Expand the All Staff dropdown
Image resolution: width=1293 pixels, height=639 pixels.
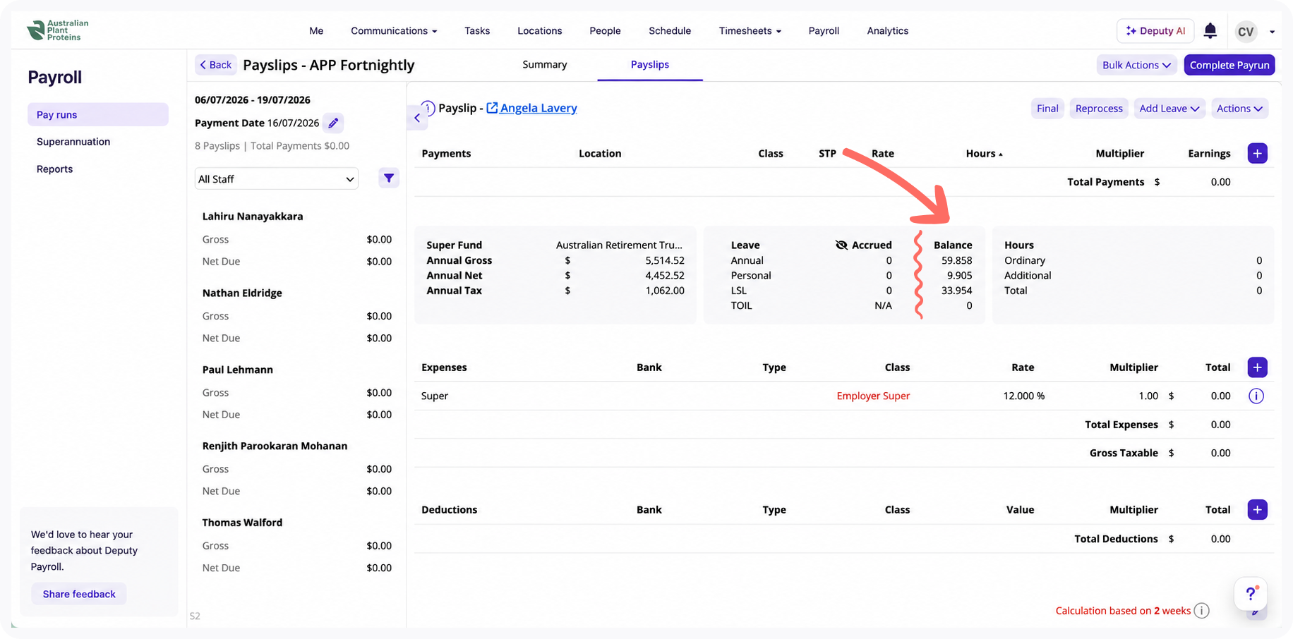pyautogui.click(x=277, y=179)
